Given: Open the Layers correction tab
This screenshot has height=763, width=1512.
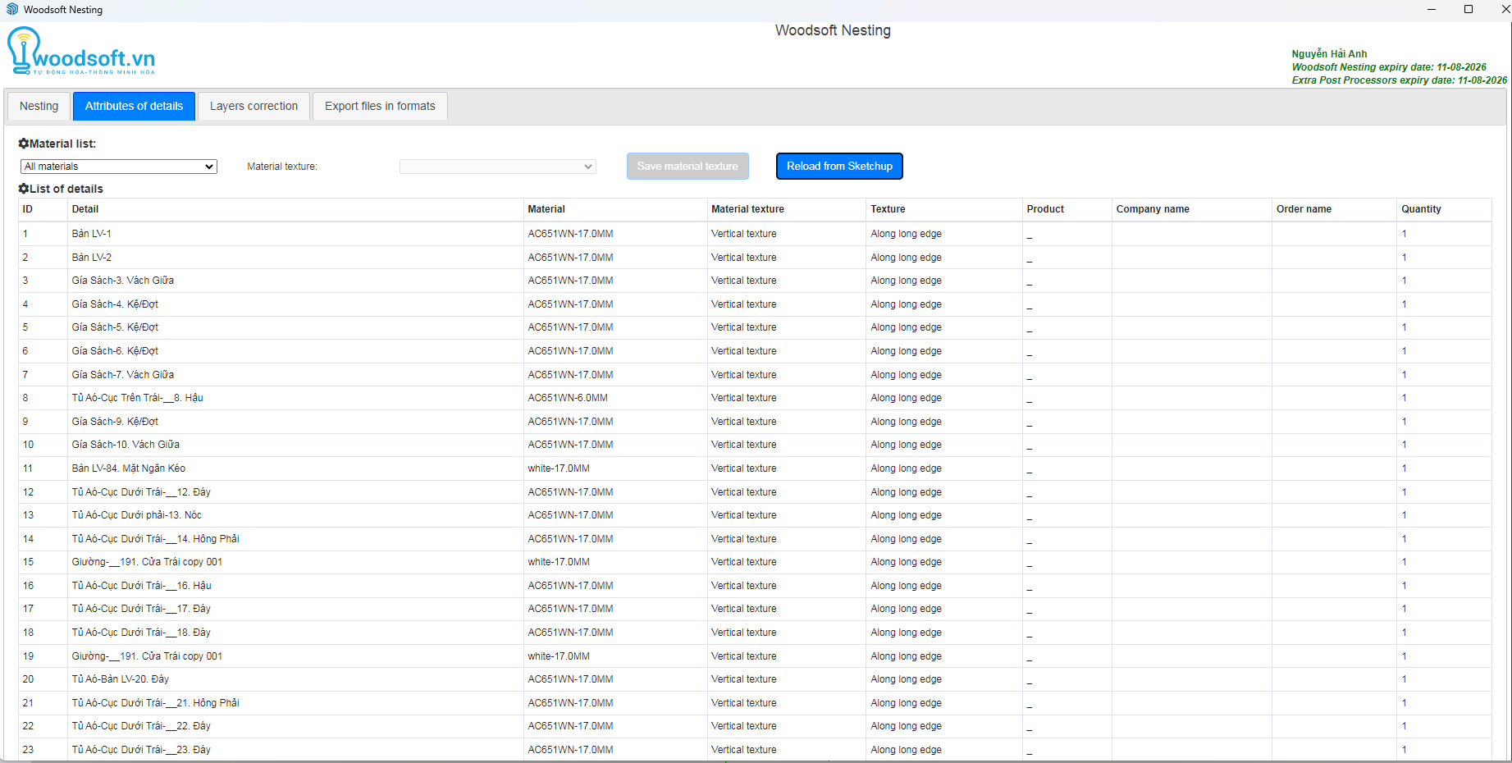Looking at the screenshot, I should tap(254, 106).
